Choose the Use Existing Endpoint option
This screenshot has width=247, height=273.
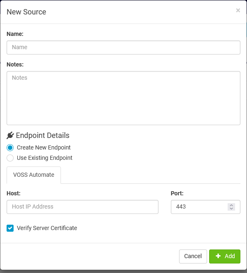point(10,158)
